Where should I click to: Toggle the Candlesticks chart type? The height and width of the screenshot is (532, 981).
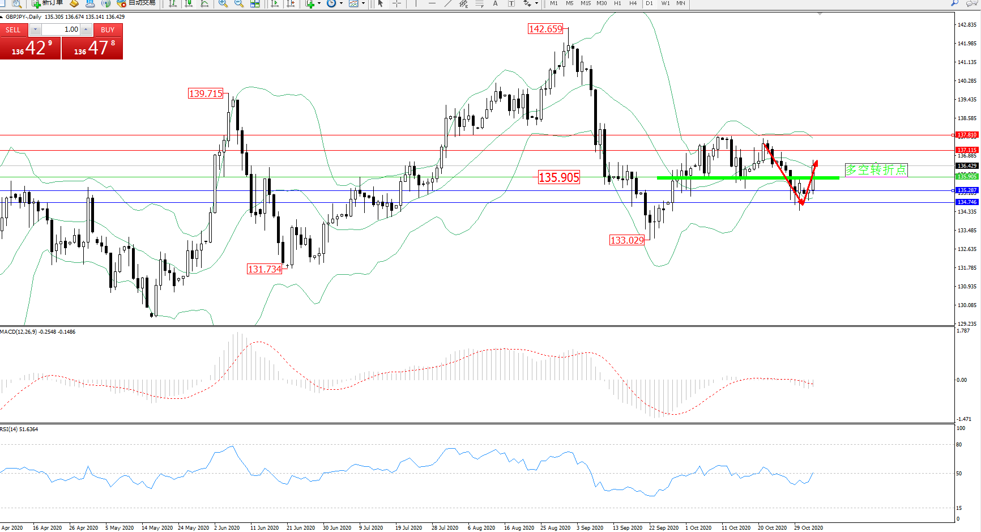(x=189, y=3)
